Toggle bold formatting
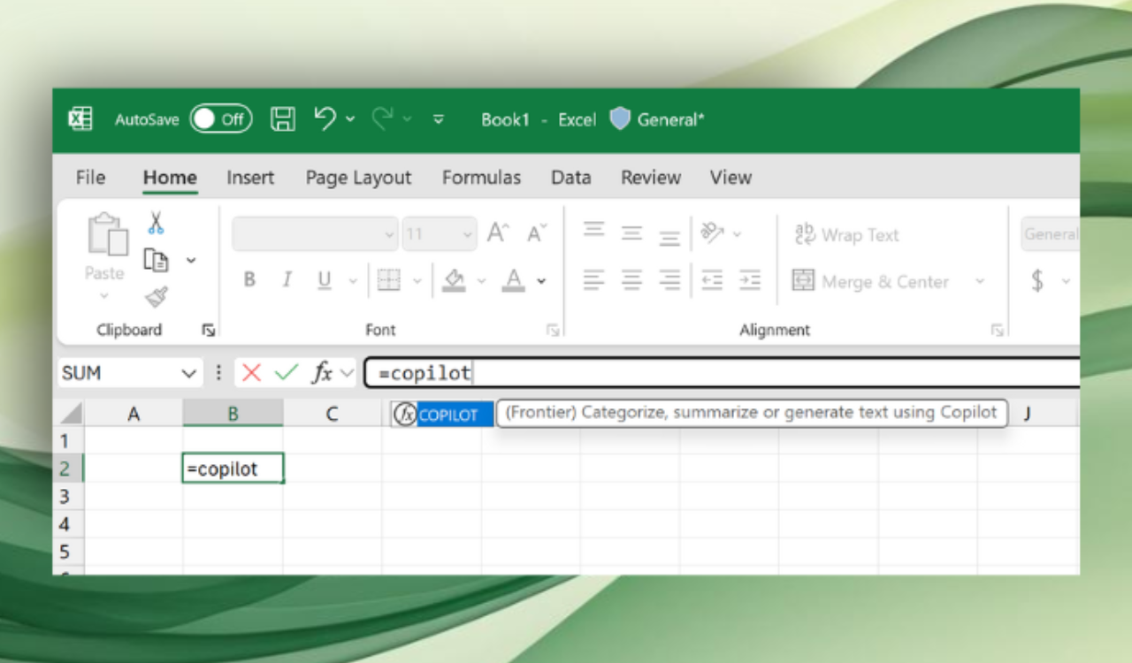The image size is (1132, 663). pos(249,280)
